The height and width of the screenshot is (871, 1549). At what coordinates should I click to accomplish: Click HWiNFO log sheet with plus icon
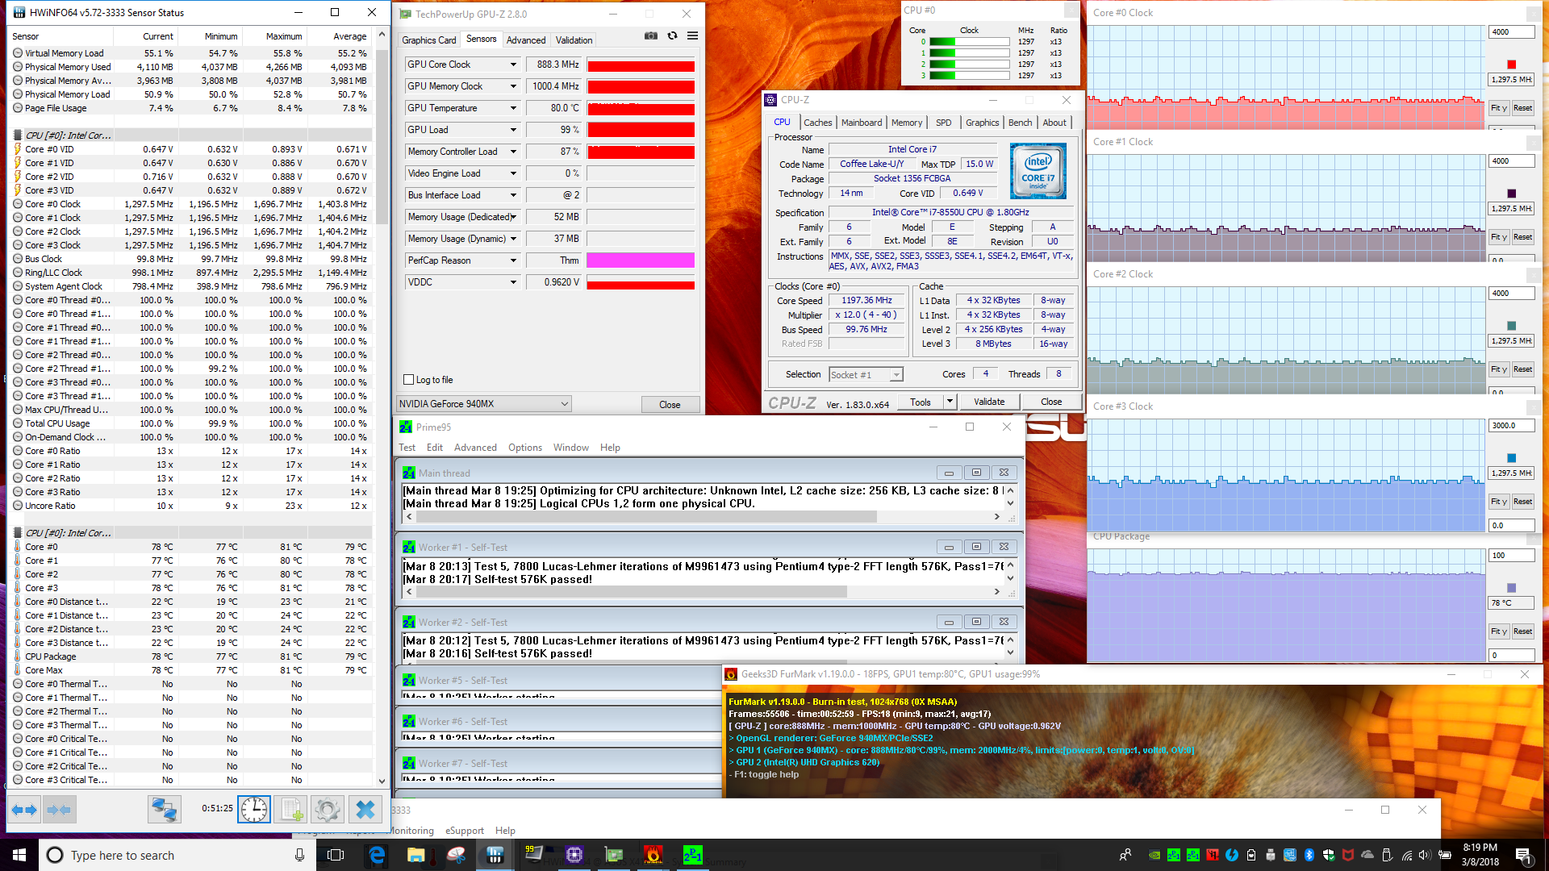click(290, 809)
